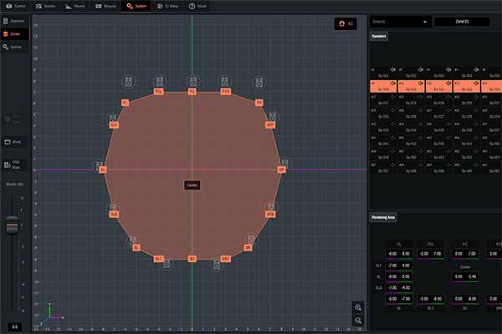Toggle OSA Mode in the sidebar
502x334 pixels.
click(13, 164)
